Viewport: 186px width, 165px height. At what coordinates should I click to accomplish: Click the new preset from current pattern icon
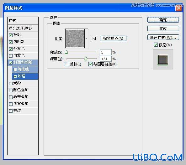pyautogui.click(x=94, y=39)
